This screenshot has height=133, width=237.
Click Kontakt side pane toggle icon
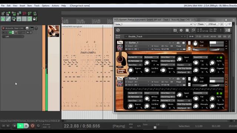pyautogui.click(x=228, y=30)
